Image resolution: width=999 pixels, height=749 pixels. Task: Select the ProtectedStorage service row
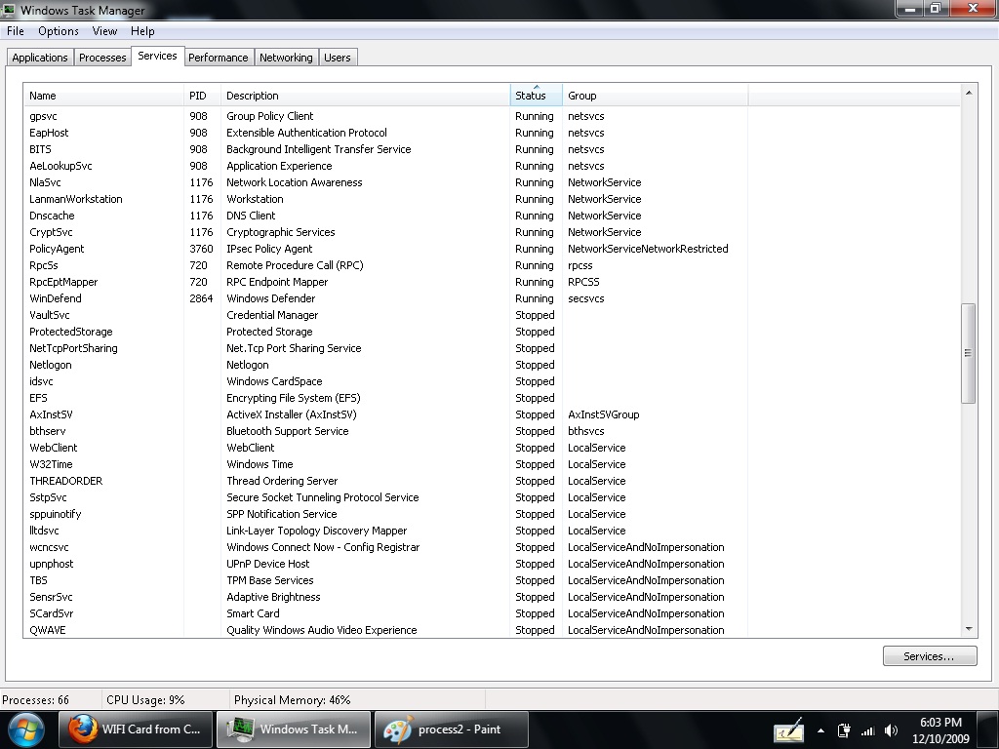[492, 332]
